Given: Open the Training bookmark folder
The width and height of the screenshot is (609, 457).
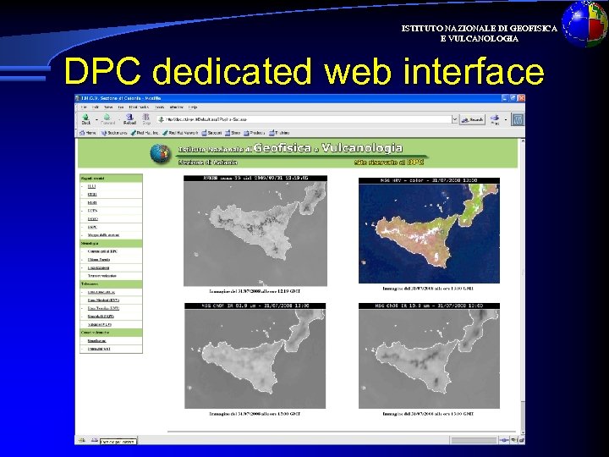Looking at the screenshot, I should pyautogui.click(x=279, y=133).
